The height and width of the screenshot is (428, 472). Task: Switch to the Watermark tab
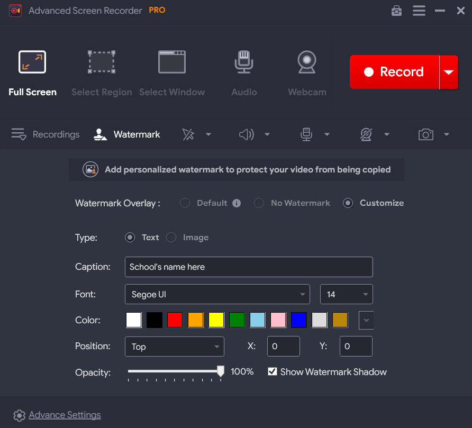pos(127,135)
